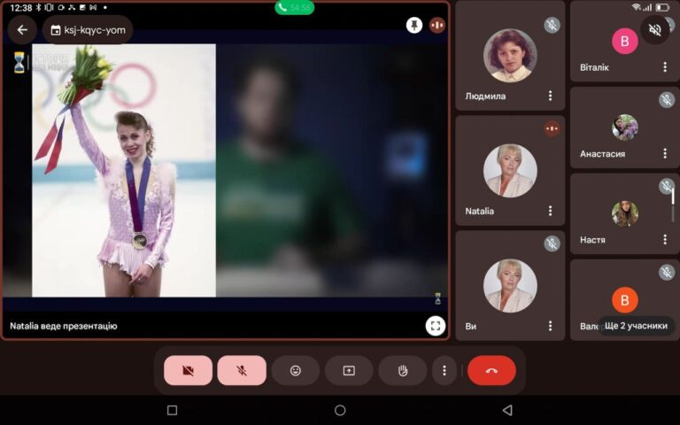Toggle the speaker audio-off button
680x425 pixels.
(655, 29)
